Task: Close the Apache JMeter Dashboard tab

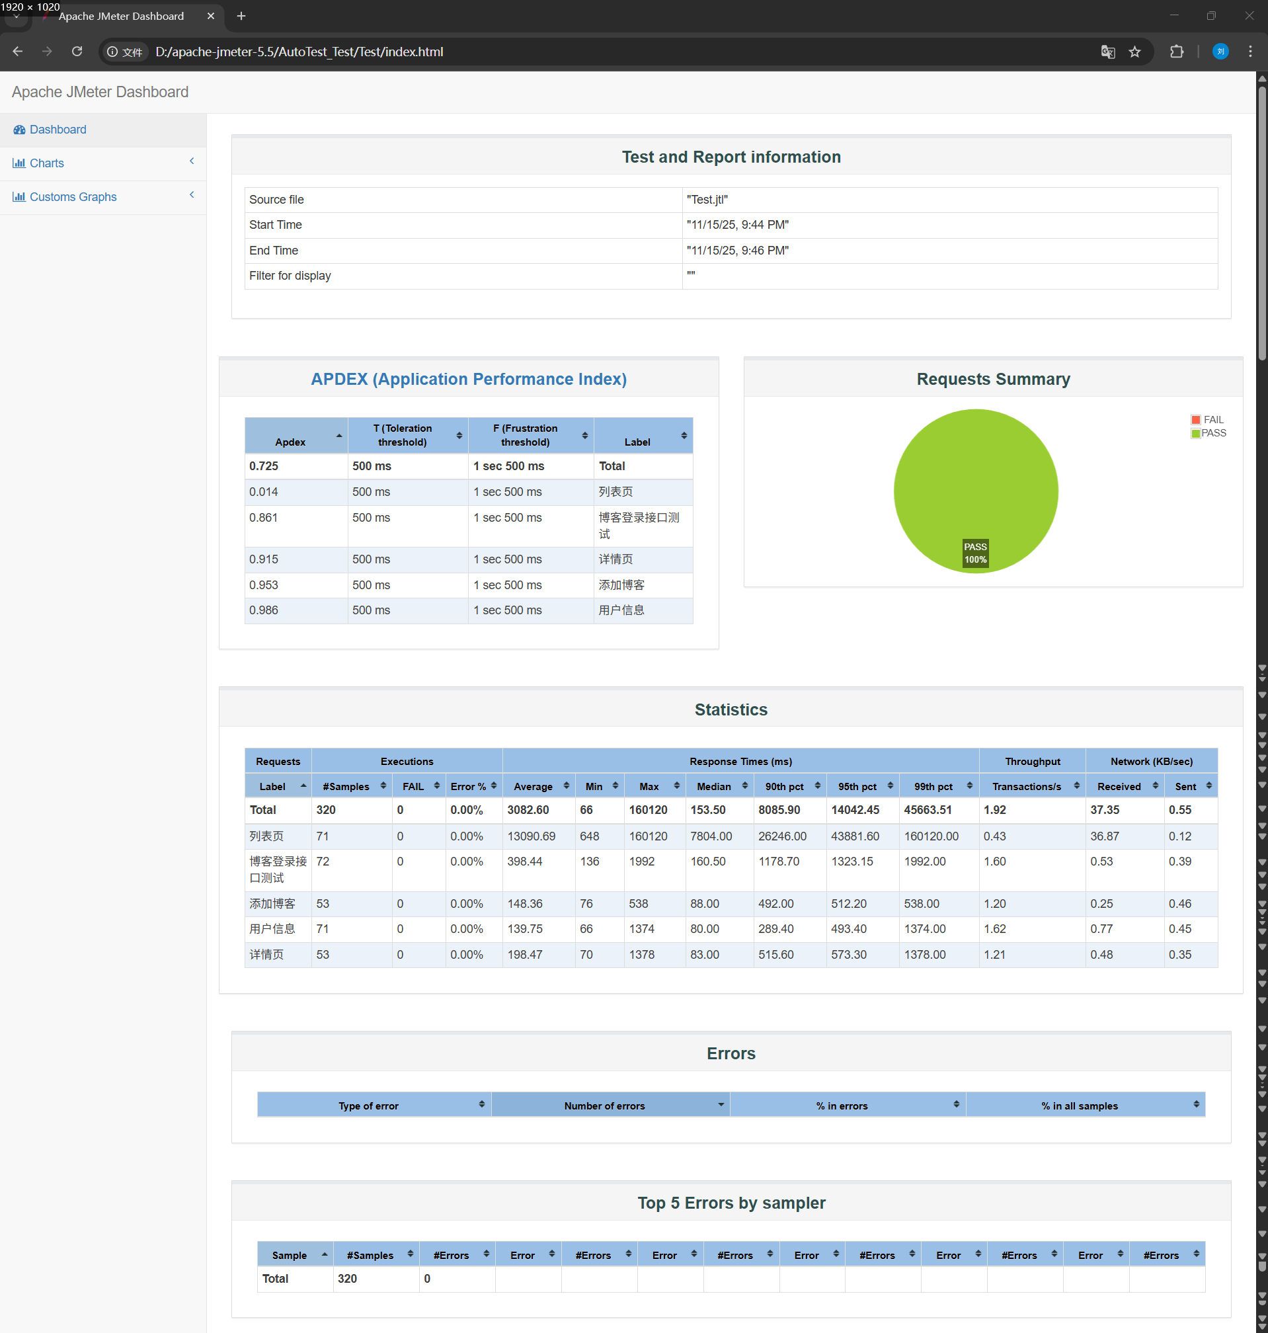Action: [211, 17]
